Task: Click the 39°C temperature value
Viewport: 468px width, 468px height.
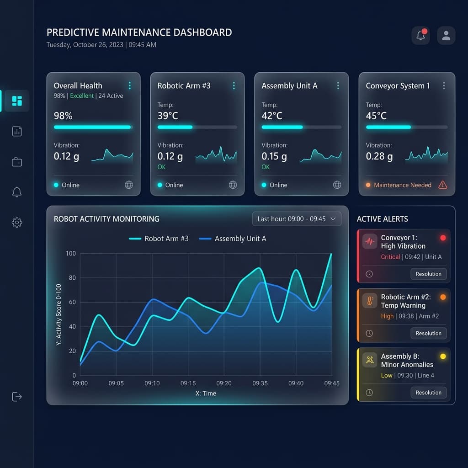Action: pos(168,116)
